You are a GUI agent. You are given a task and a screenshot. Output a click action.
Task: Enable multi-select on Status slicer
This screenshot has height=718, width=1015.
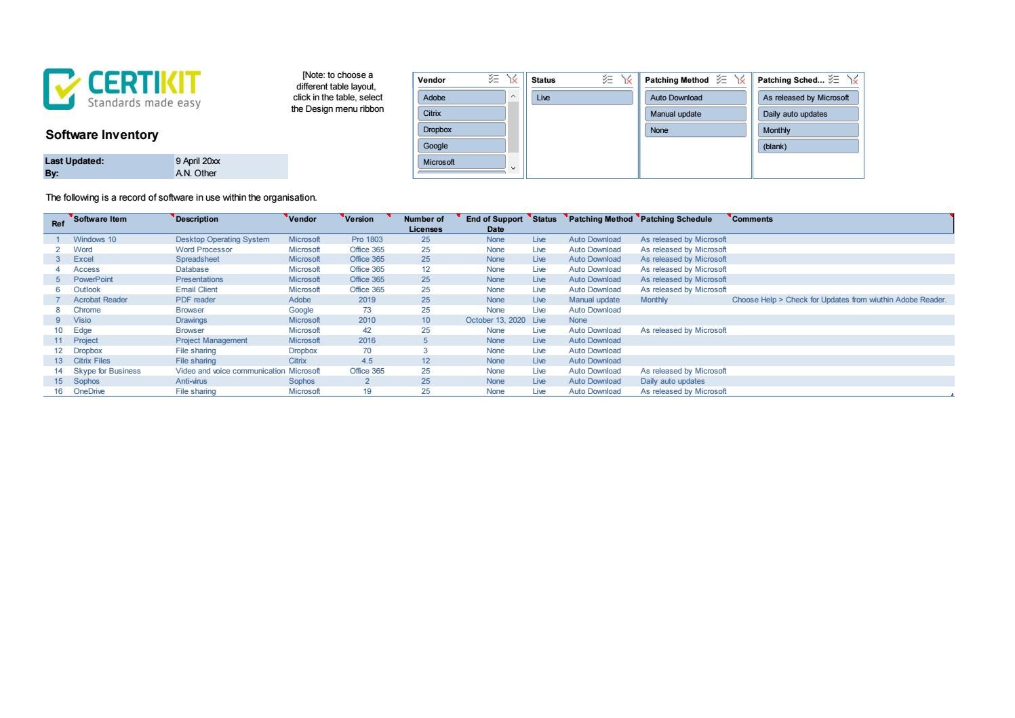607,79
